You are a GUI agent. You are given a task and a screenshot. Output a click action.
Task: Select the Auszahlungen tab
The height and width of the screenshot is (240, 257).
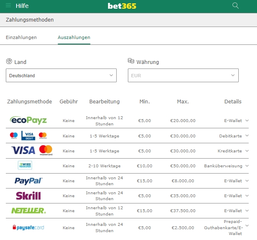74,37
